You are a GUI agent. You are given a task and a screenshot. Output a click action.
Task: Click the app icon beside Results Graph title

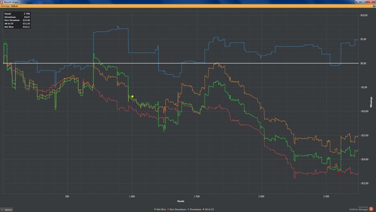2,2
